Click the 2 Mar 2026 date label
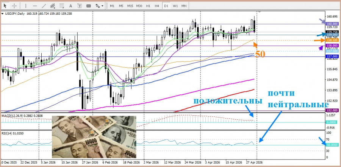 (x=151, y=162)
